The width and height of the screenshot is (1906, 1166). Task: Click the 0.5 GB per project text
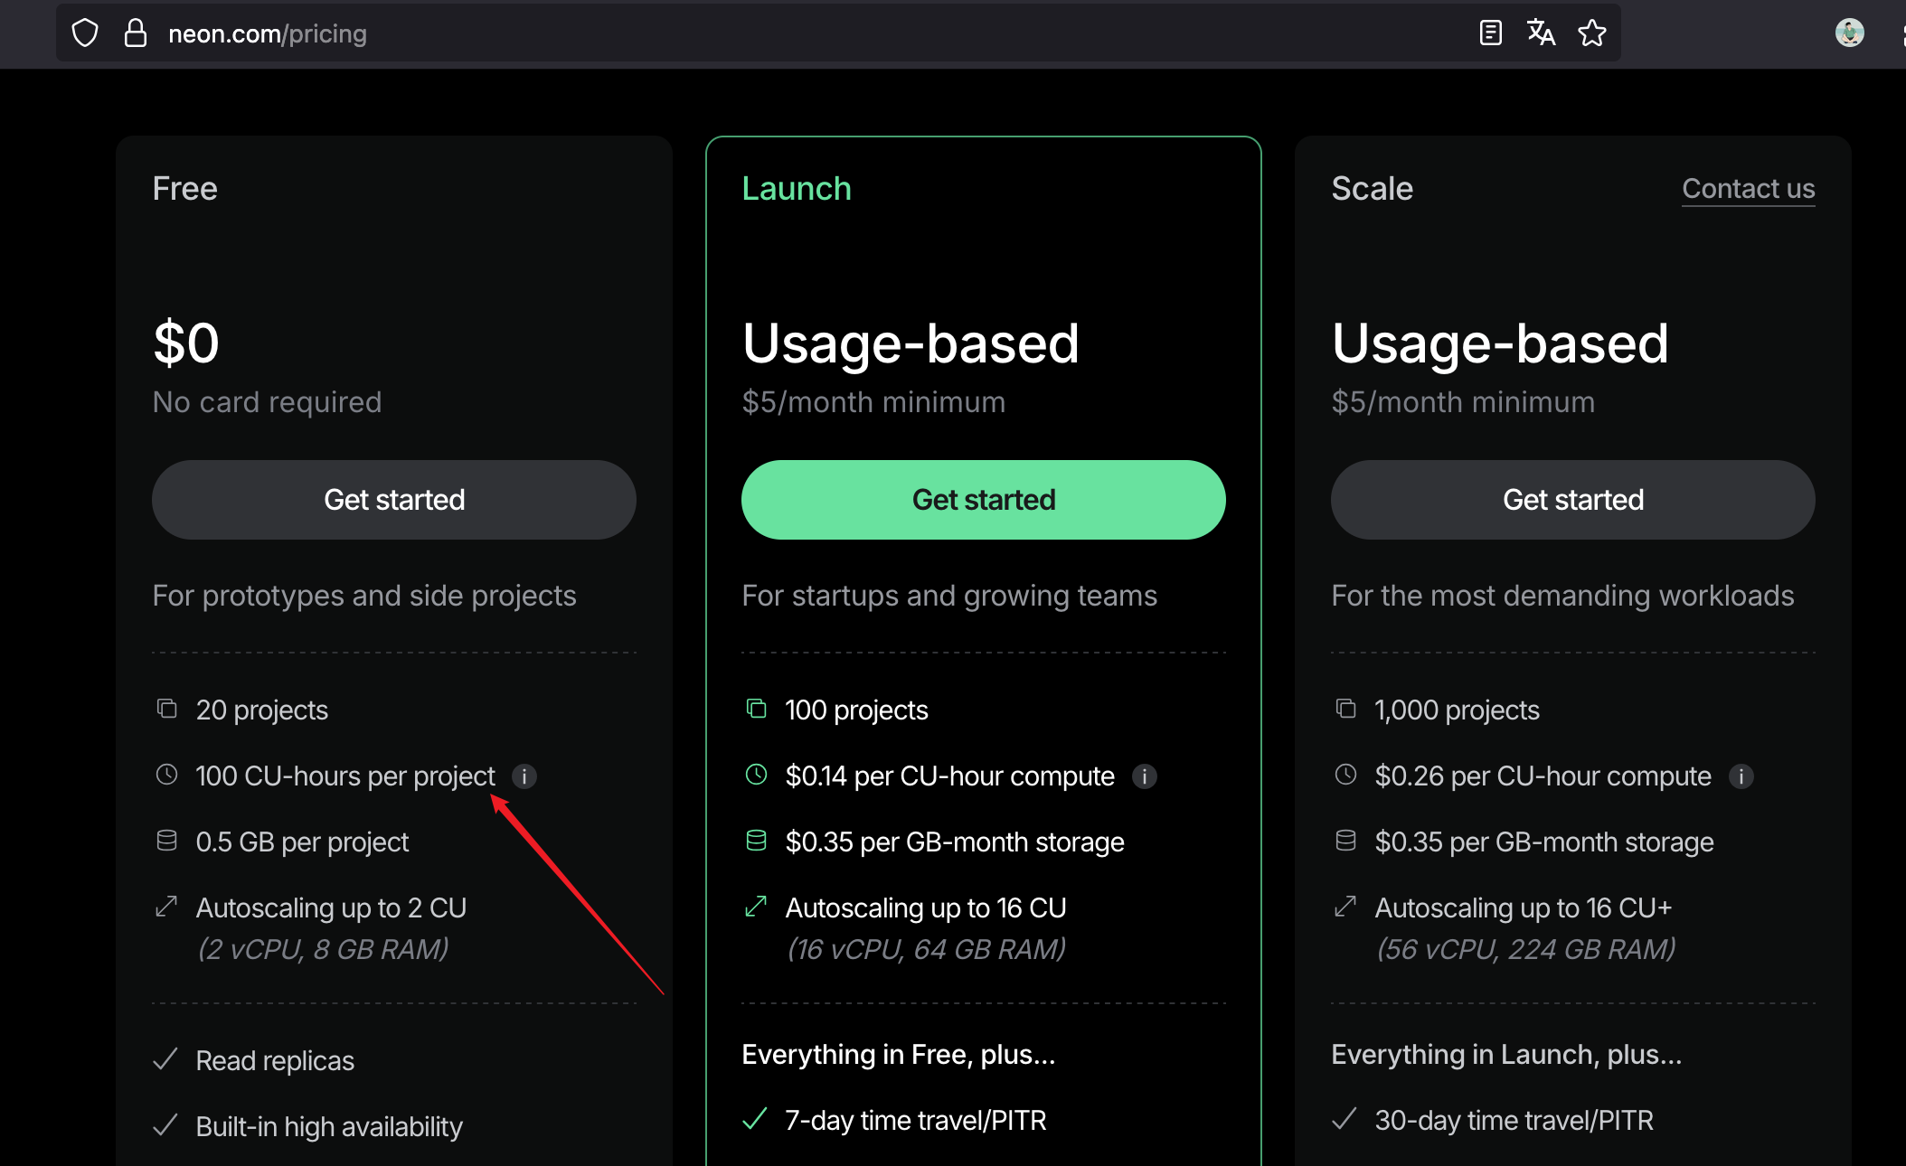click(x=302, y=842)
